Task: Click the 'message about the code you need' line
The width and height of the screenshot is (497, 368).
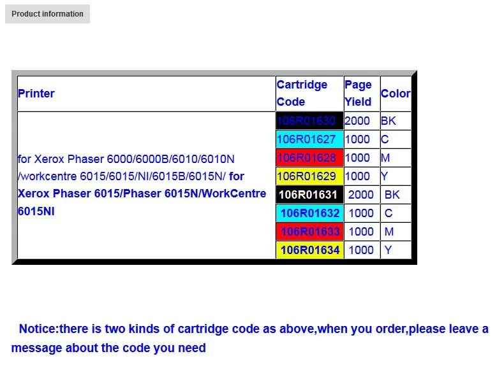Action: pyautogui.click(x=108, y=348)
